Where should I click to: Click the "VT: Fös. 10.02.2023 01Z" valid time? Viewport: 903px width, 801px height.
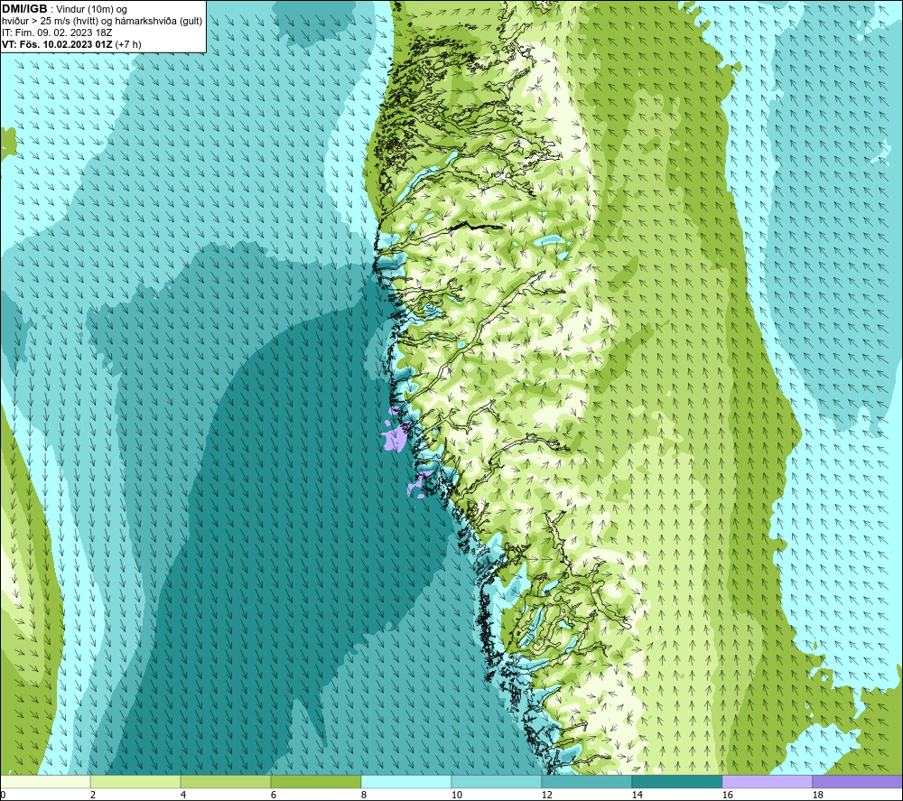57,44
